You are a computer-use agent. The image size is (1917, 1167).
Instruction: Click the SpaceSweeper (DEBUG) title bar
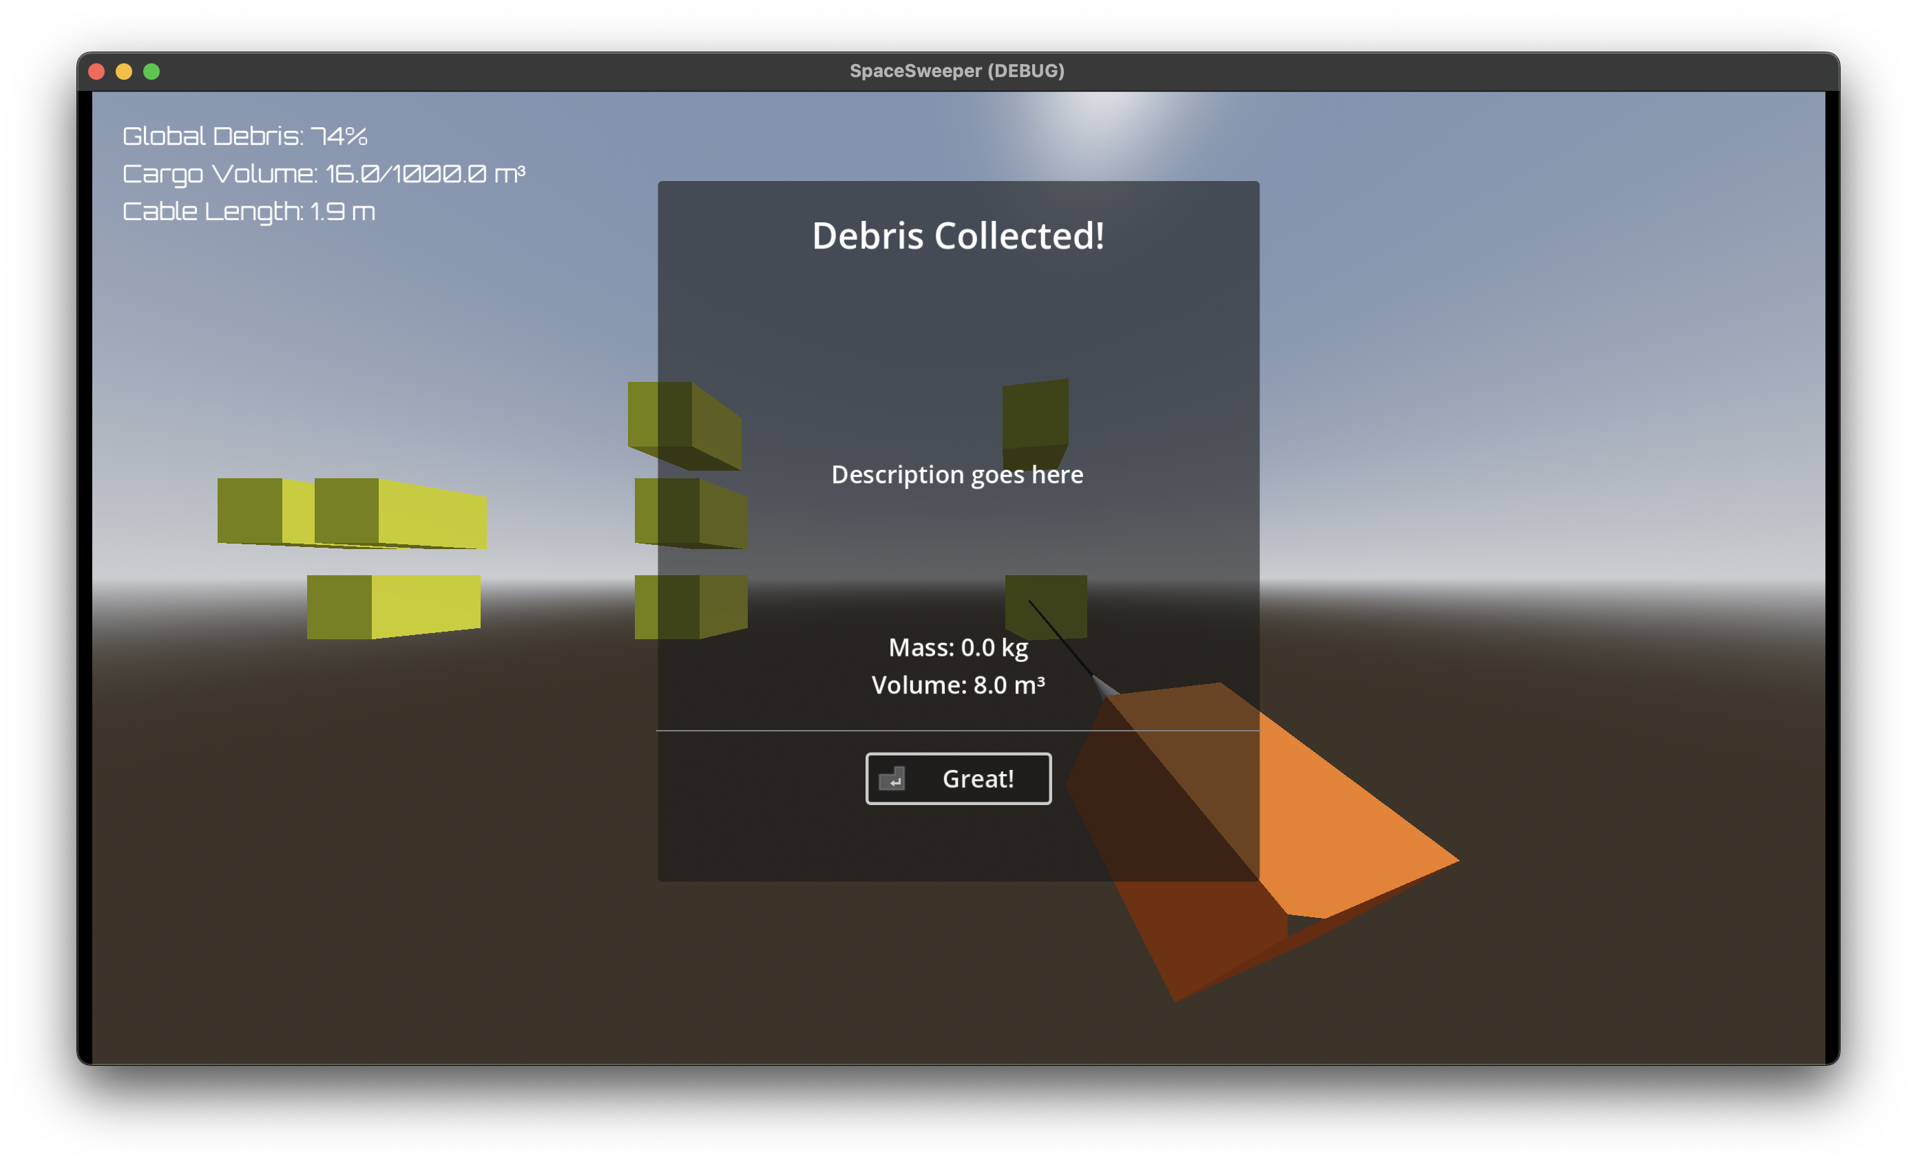tap(957, 72)
